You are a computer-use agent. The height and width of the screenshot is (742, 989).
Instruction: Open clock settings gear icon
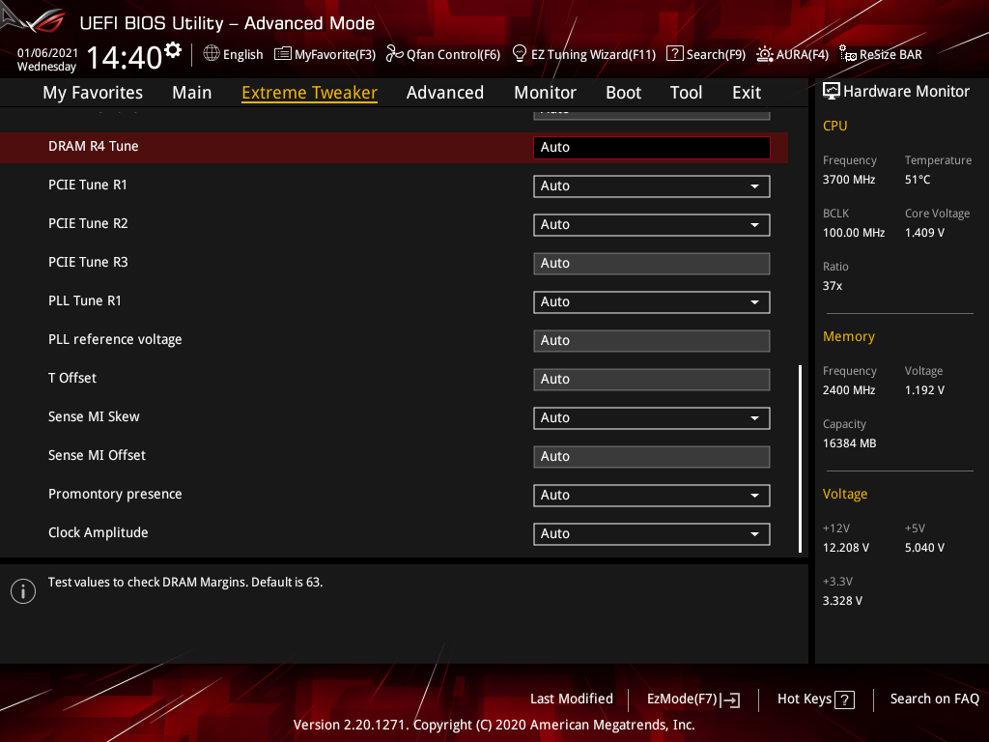coord(173,49)
